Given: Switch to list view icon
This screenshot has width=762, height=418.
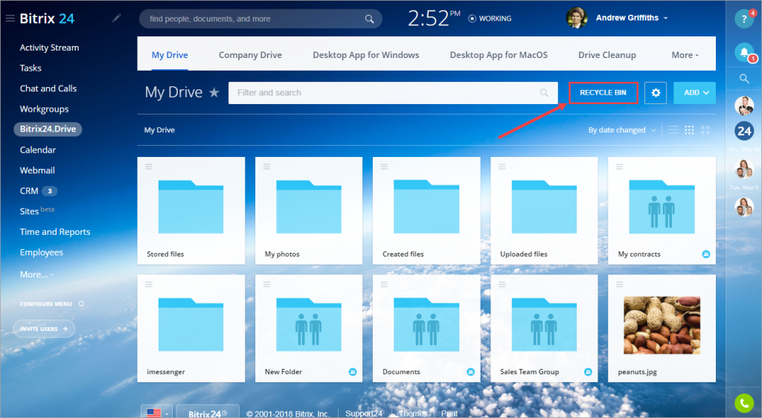Looking at the screenshot, I should click(x=673, y=129).
